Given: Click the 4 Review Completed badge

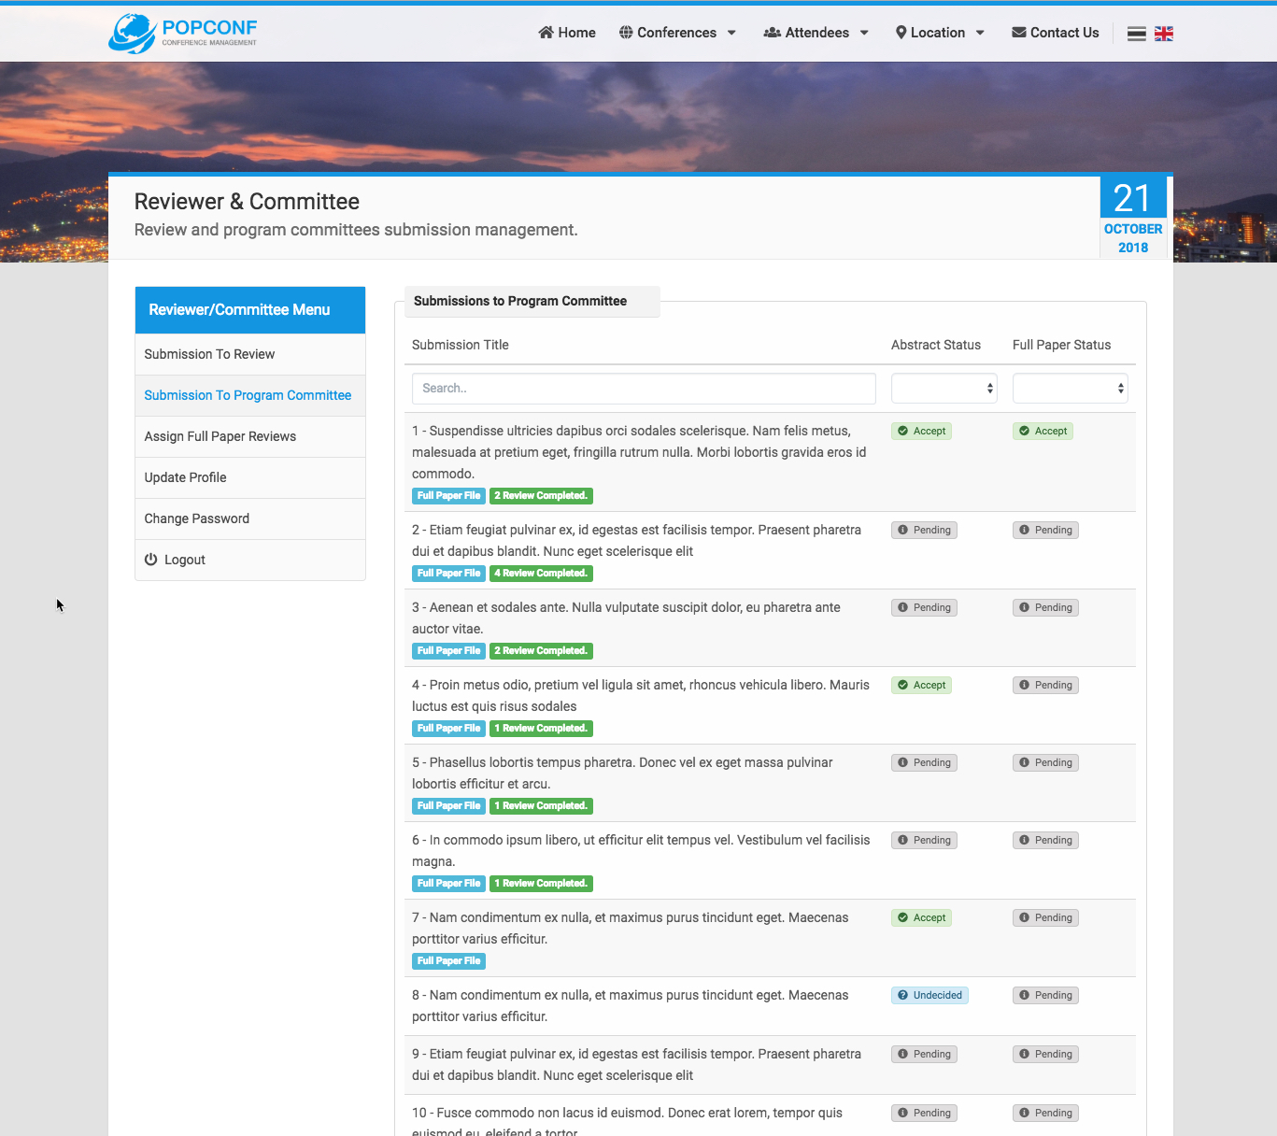Looking at the screenshot, I should pos(541,574).
